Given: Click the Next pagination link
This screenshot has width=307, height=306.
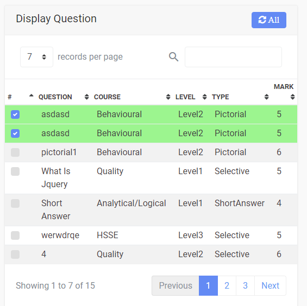Looking at the screenshot, I should point(270,285).
